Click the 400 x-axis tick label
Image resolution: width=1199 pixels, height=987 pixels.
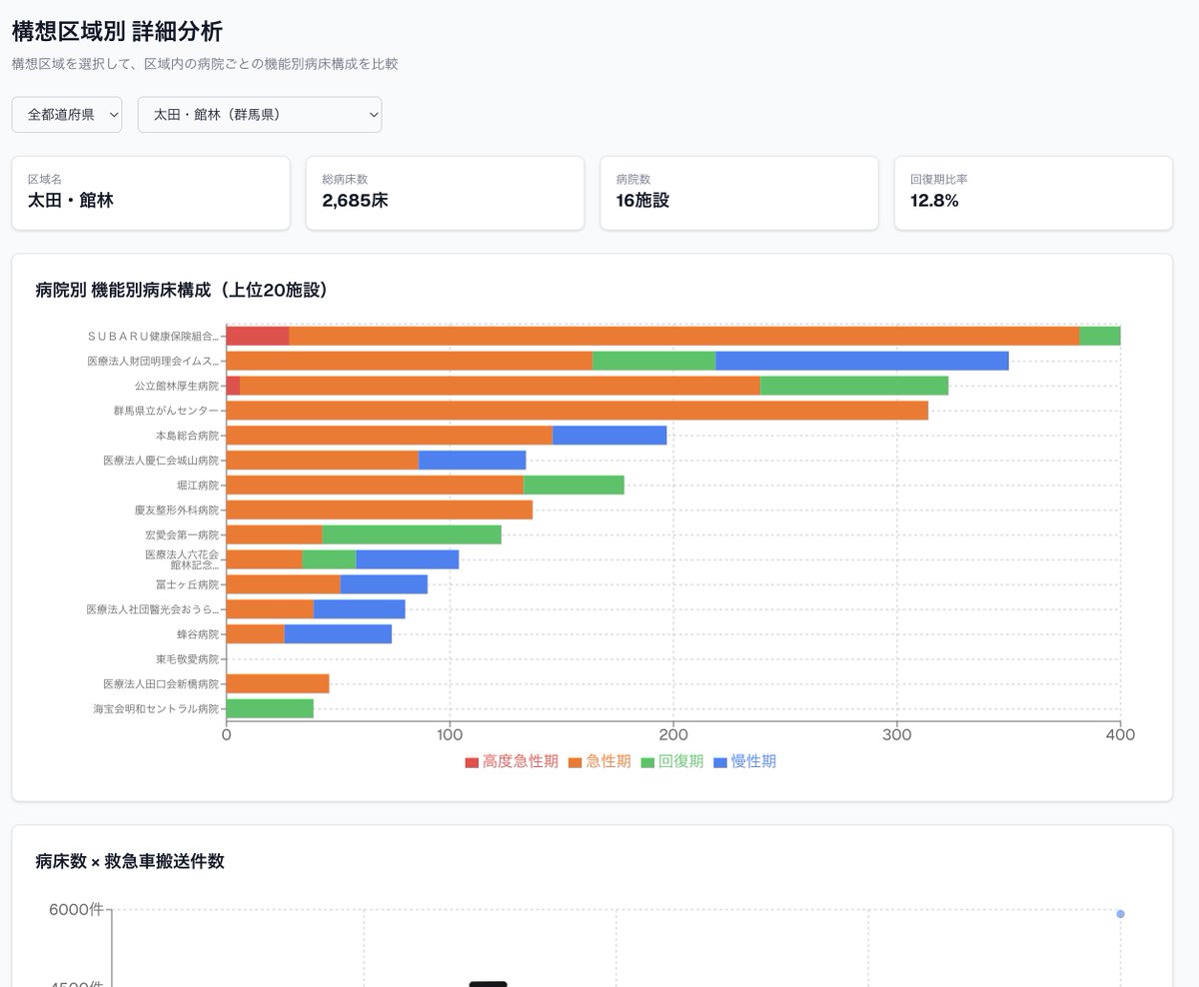[x=1120, y=734]
